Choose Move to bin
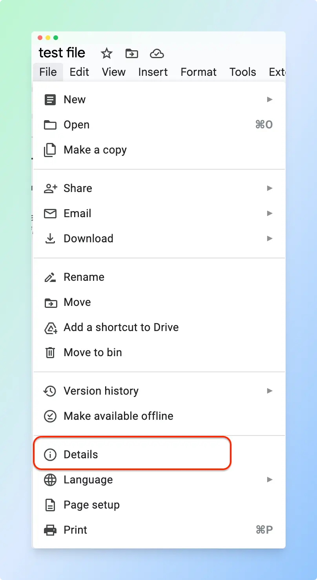This screenshot has width=317, height=580. (x=159, y=353)
